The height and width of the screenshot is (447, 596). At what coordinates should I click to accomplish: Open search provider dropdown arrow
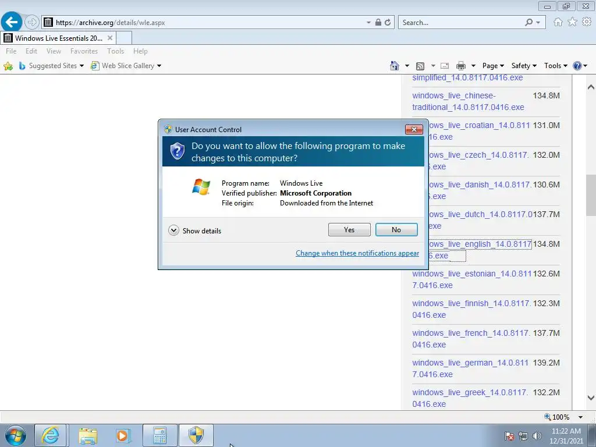click(538, 23)
